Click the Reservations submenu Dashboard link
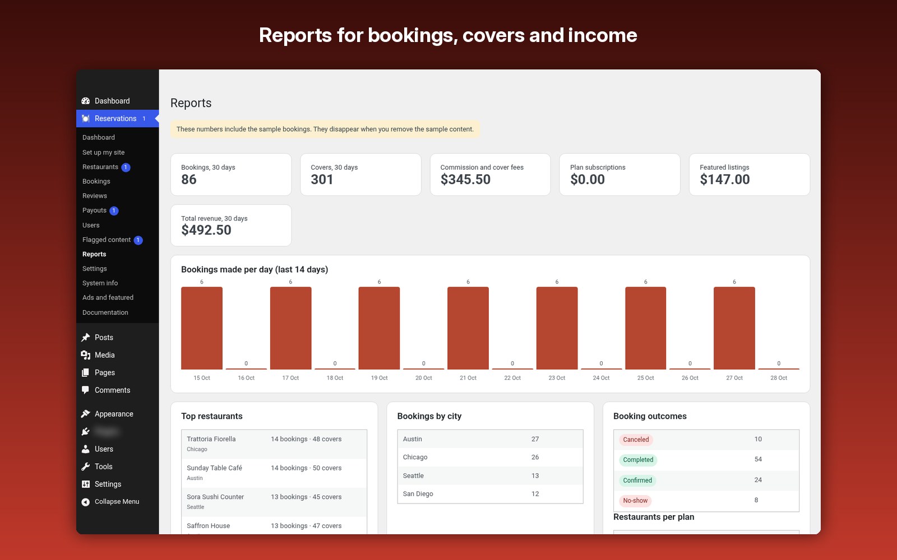897x560 pixels. (99, 138)
